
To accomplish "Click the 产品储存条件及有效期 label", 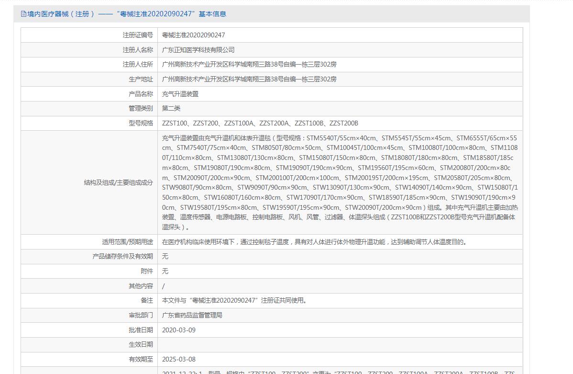I will pos(123,257).
